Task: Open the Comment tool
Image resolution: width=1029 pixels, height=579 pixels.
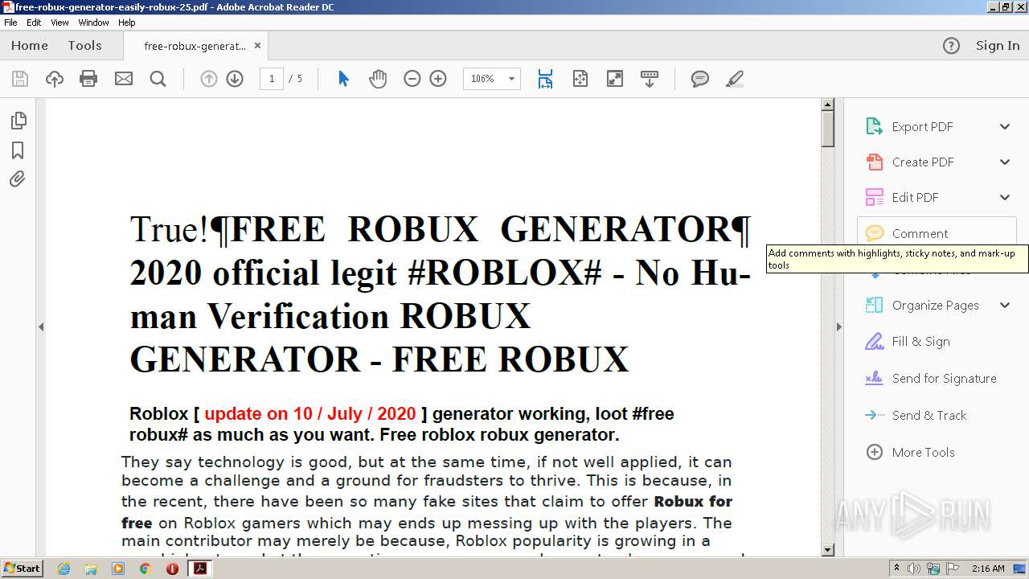Action: coord(937,233)
